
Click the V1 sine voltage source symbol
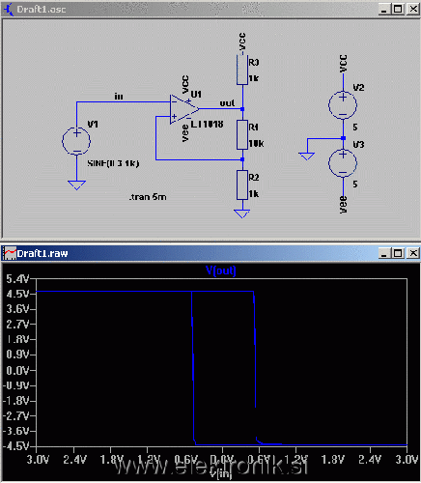point(76,141)
